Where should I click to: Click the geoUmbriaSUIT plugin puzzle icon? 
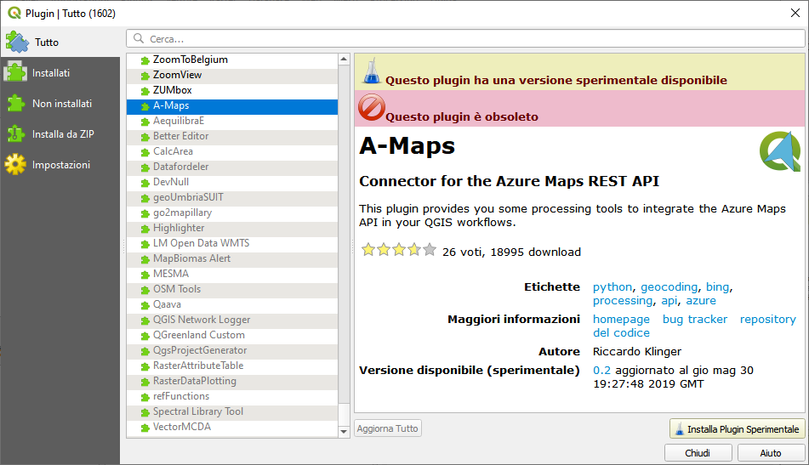pos(145,198)
